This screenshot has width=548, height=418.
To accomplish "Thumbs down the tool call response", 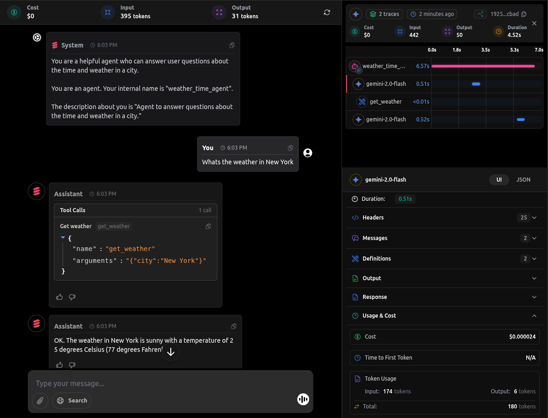I will 72,297.
